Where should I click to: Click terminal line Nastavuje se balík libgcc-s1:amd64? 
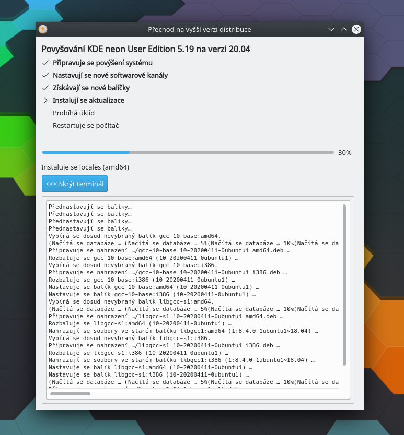pos(151,367)
